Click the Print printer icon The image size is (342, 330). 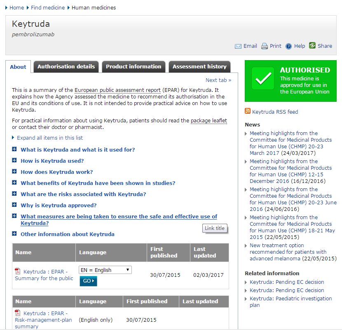(x=265, y=46)
